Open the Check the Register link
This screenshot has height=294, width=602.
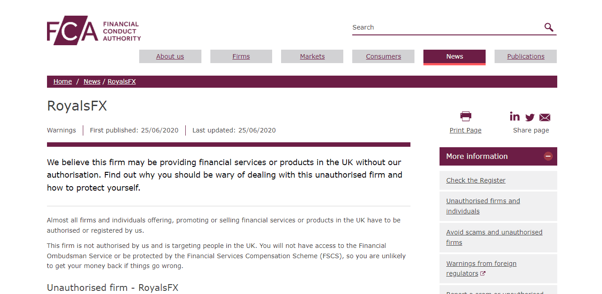tap(476, 180)
